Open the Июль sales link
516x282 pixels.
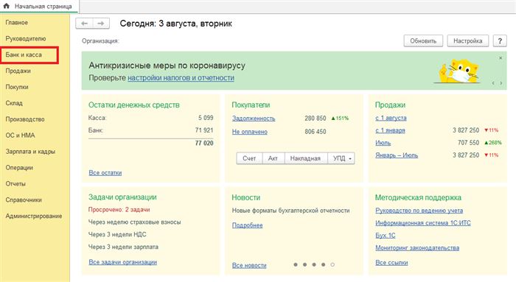[x=383, y=143]
